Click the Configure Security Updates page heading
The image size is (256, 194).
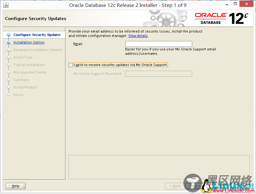[36, 18]
